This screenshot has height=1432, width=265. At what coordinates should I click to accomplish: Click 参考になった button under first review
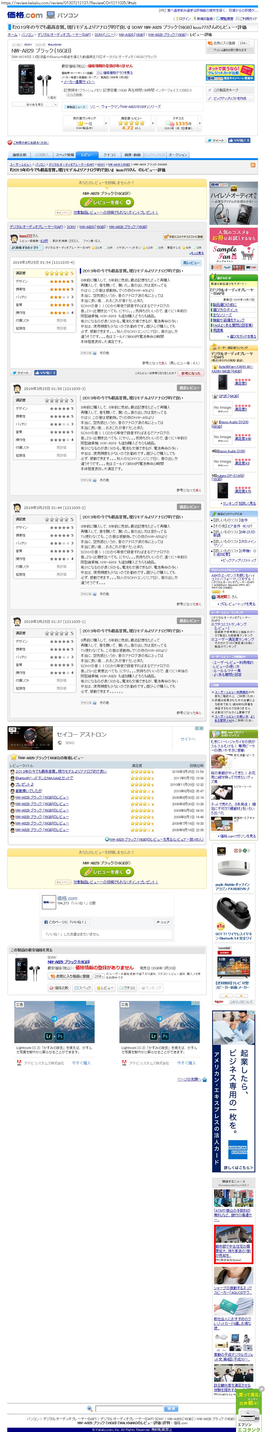(x=191, y=374)
